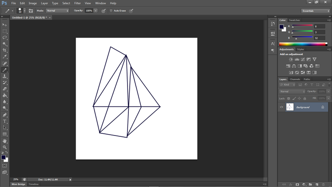Toggle Lock image pixels
The height and width of the screenshot is (187, 332).
pos(294,98)
